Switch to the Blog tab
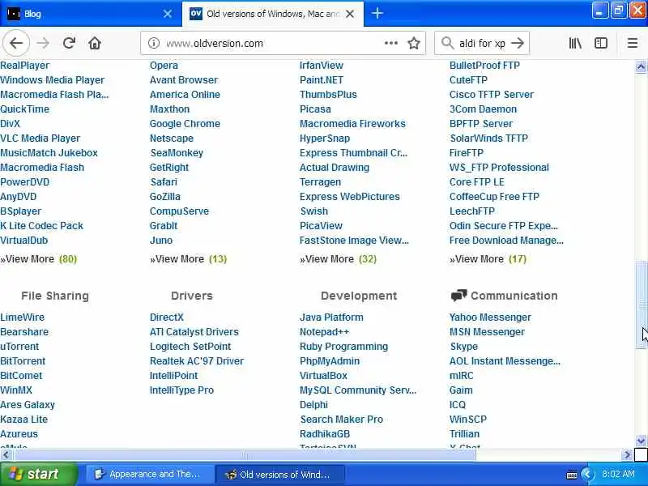Screen dimensions: 648x486 click(91, 14)
